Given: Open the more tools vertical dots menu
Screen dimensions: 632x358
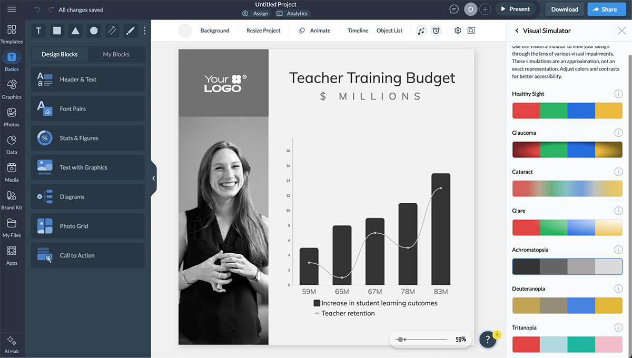Looking at the screenshot, I should coord(144,31).
